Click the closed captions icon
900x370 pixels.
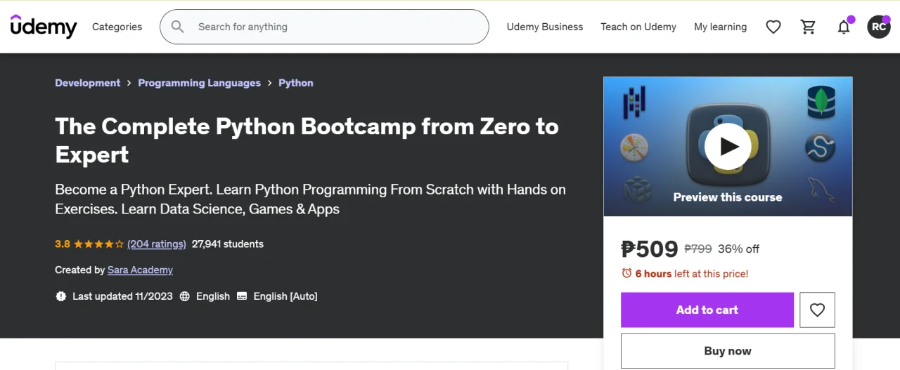242,296
